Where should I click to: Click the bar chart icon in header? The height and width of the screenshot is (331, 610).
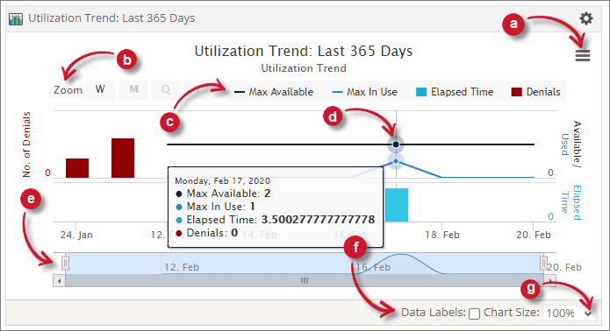click(x=16, y=18)
